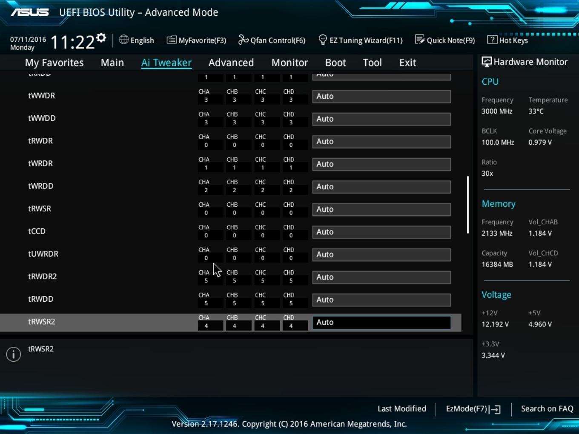579x434 pixels.
Task: Start EZ Tuning Wizard(F11)
Action: (x=360, y=40)
